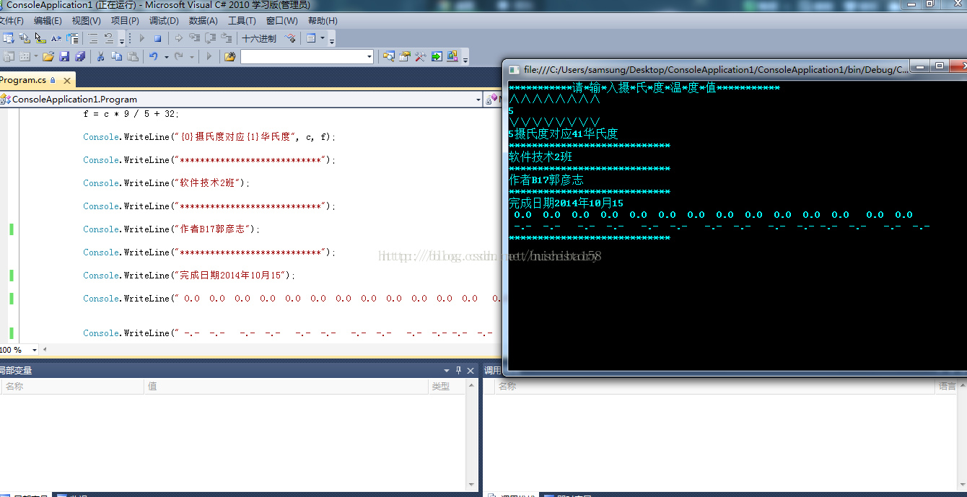This screenshot has height=497, width=967.
Task: Click the console output line 作者B17郭彦志
Action: (x=546, y=180)
